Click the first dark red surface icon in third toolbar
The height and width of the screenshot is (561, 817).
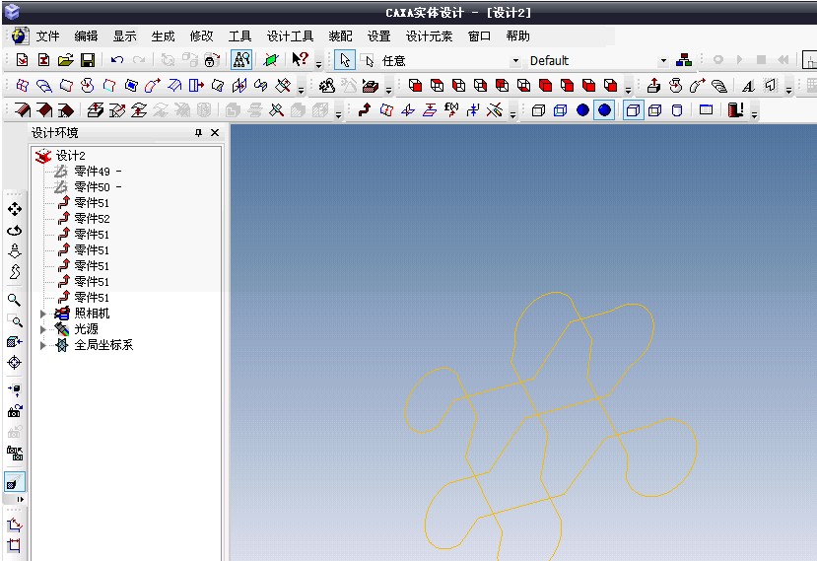(23, 110)
